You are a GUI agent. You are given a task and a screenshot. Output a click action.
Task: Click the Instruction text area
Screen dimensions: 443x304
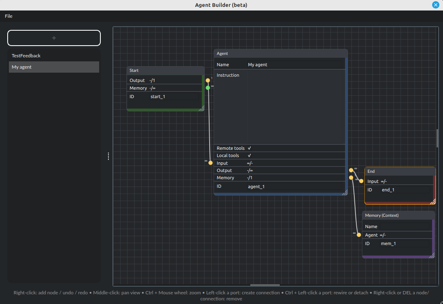[x=295, y=107]
